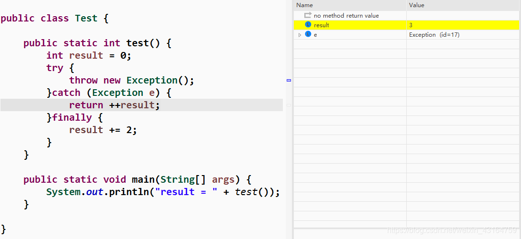521x239 pixels.
Task: Click the no method return value arrow icon
Action: pos(308,15)
